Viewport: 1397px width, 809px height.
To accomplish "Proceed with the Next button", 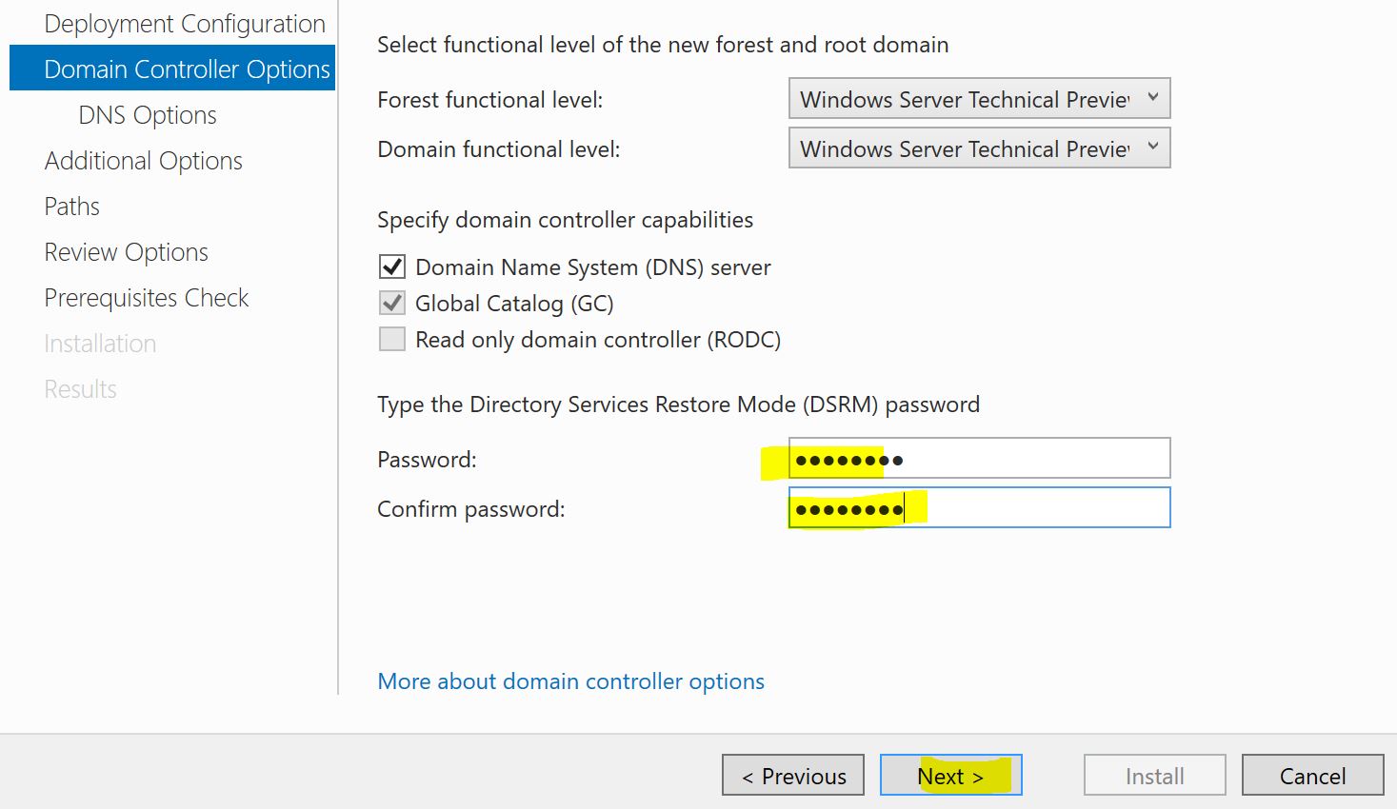I will [x=950, y=776].
